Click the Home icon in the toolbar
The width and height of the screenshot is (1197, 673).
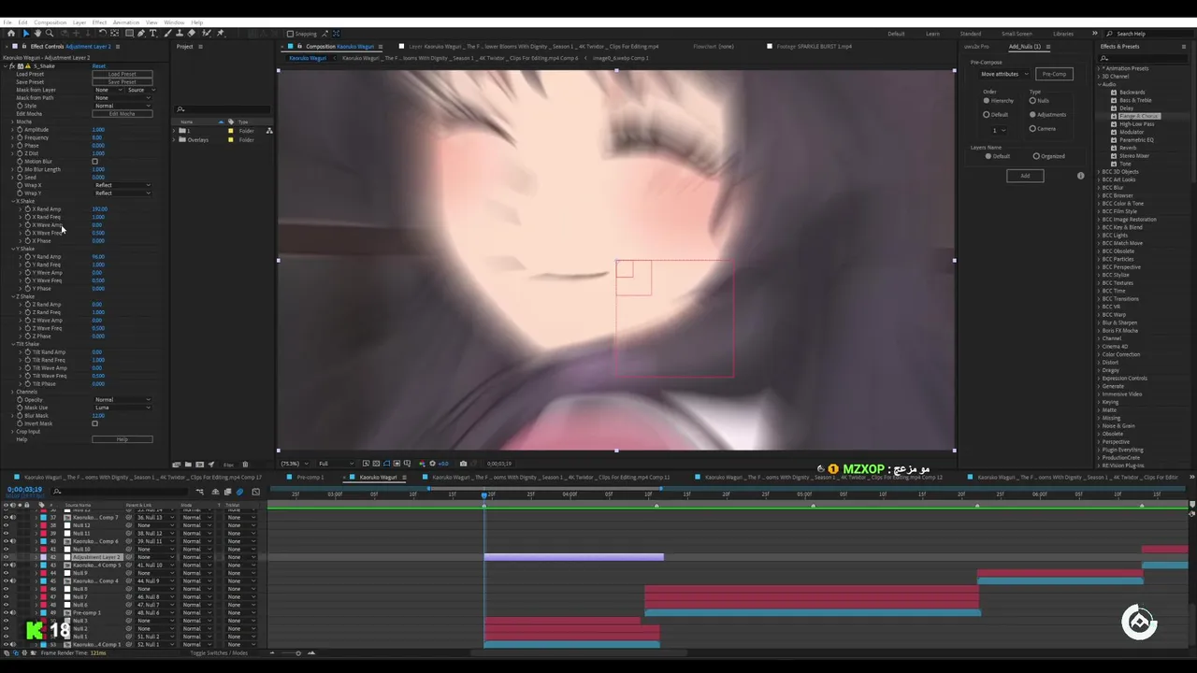point(11,33)
